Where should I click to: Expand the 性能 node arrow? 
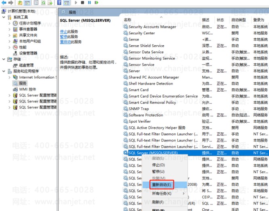click(x=10, y=47)
